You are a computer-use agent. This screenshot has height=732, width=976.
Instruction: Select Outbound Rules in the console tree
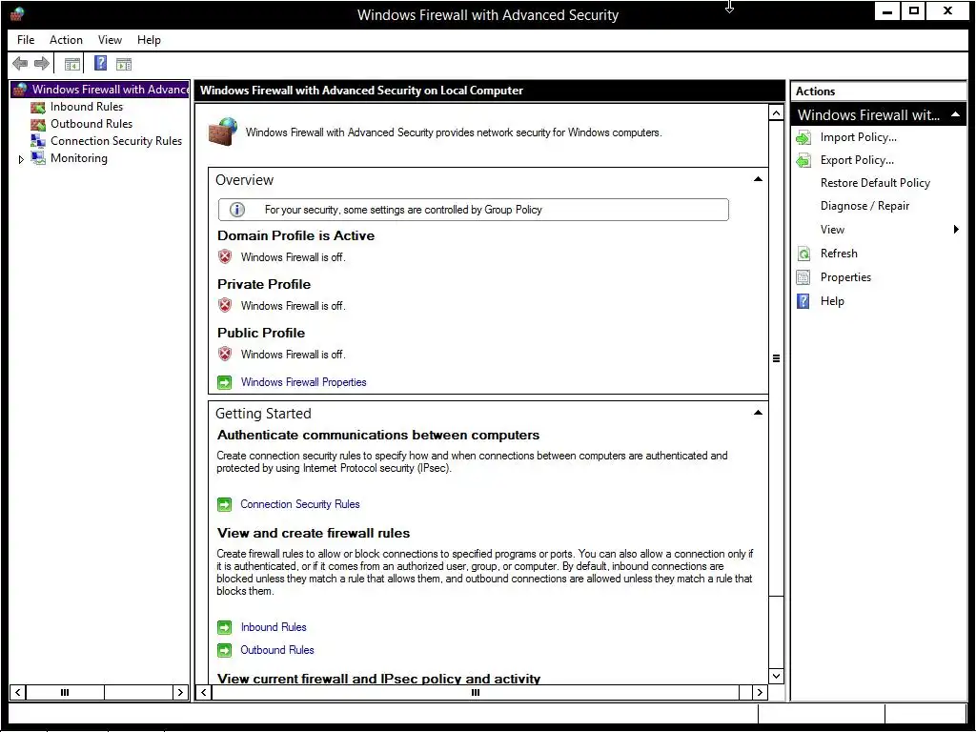(x=91, y=124)
